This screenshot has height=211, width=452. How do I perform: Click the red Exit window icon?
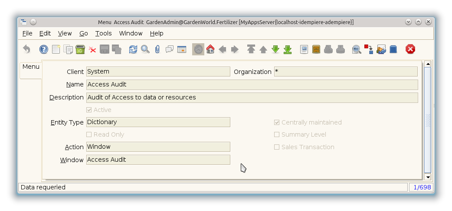410,49
